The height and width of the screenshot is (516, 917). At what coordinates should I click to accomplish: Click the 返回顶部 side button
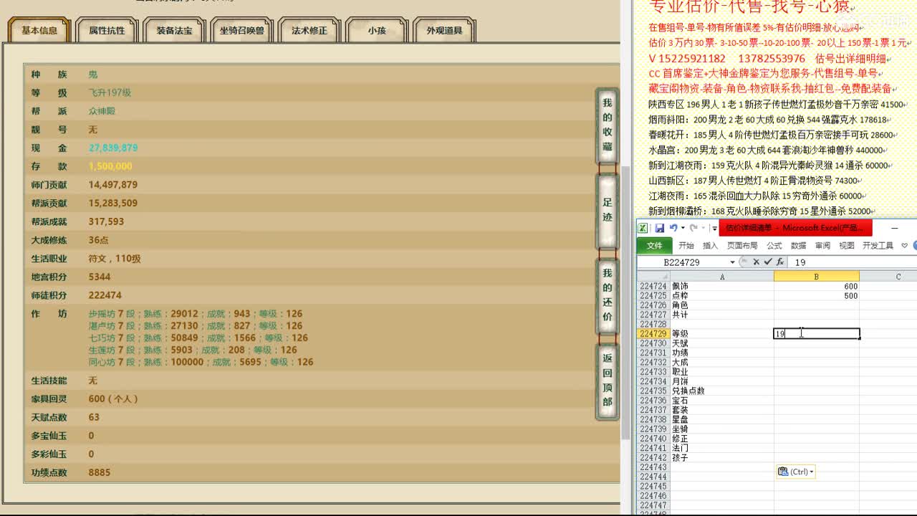608,381
